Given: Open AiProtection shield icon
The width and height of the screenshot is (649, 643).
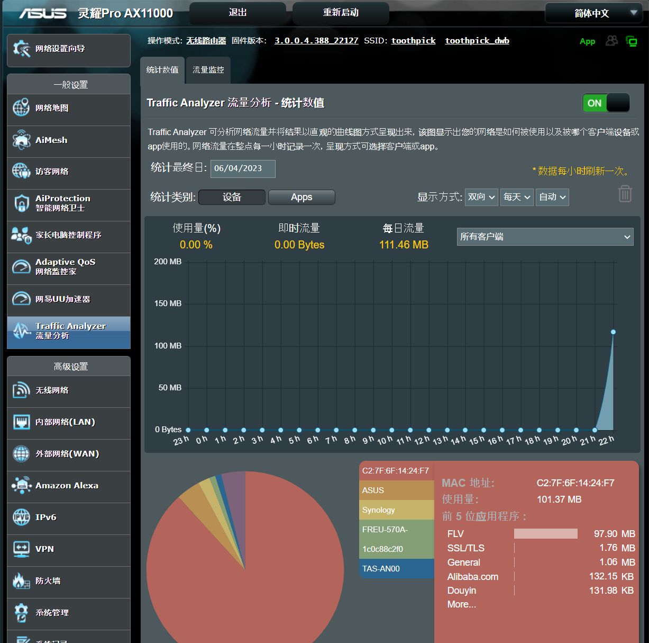Looking at the screenshot, I should tap(21, 203).
